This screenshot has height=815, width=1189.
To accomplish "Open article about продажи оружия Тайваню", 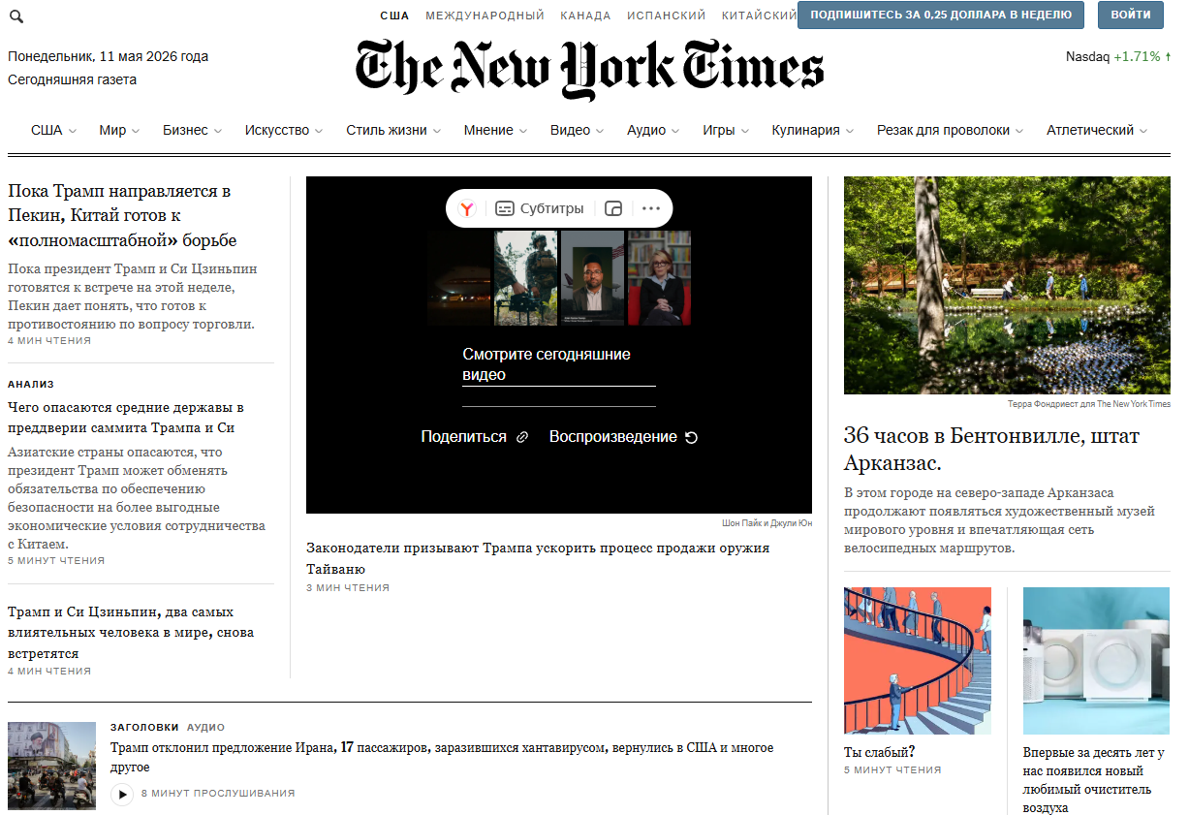I will coord(538,558).
